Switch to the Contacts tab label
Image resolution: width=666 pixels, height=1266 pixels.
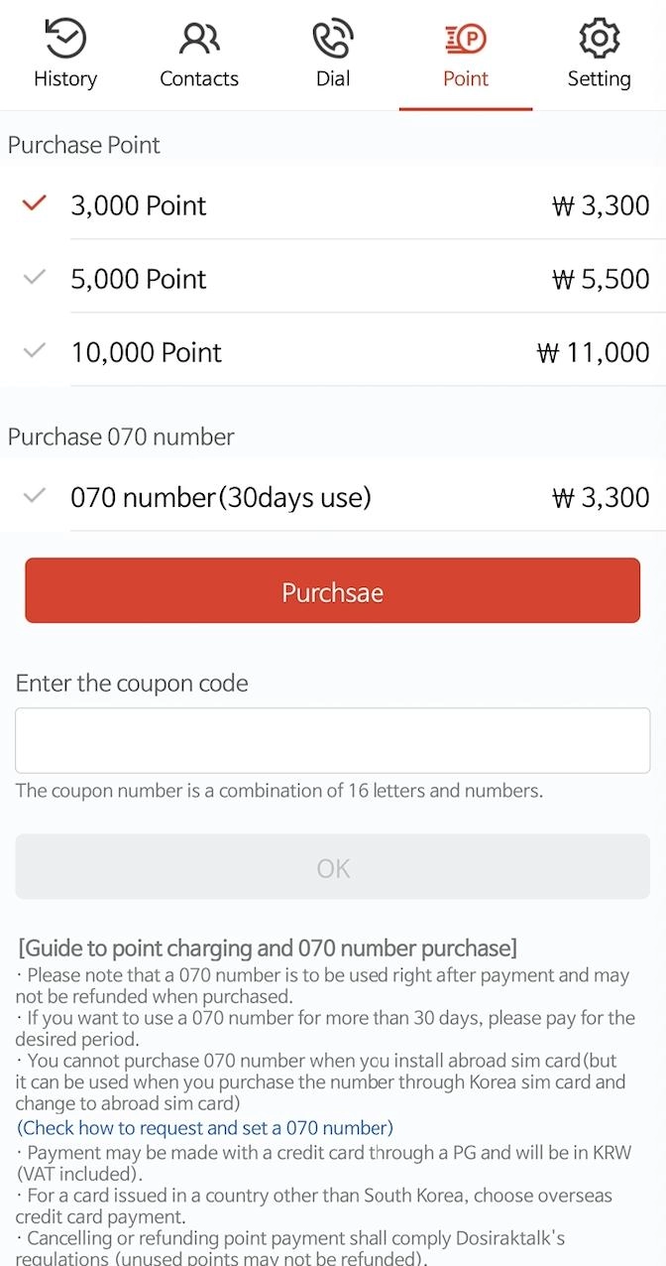tap(199, 79)
